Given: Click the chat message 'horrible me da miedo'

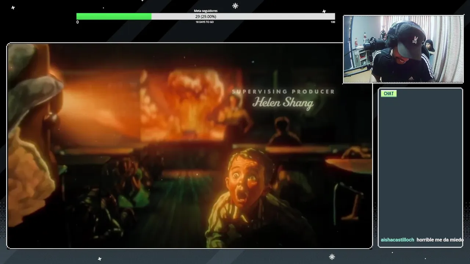Looking at the screenshot, I should [x=440, y=240].
